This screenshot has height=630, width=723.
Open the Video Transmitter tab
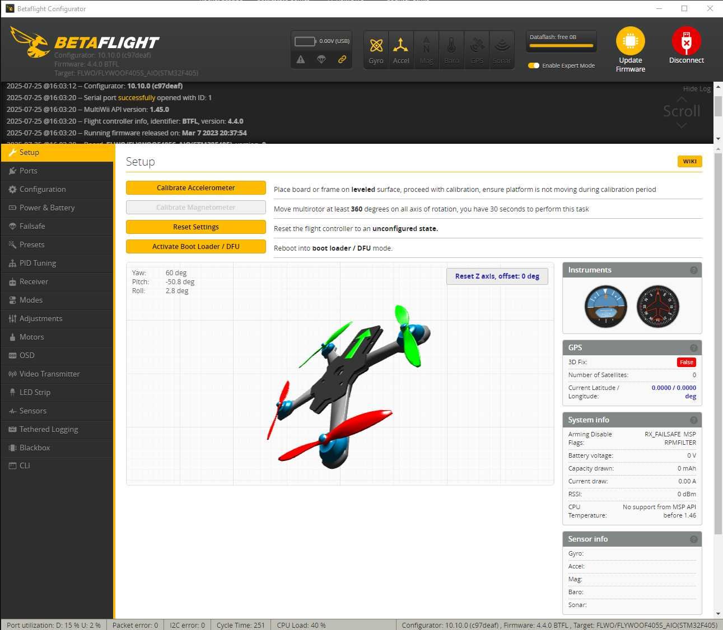pos(57,374)
